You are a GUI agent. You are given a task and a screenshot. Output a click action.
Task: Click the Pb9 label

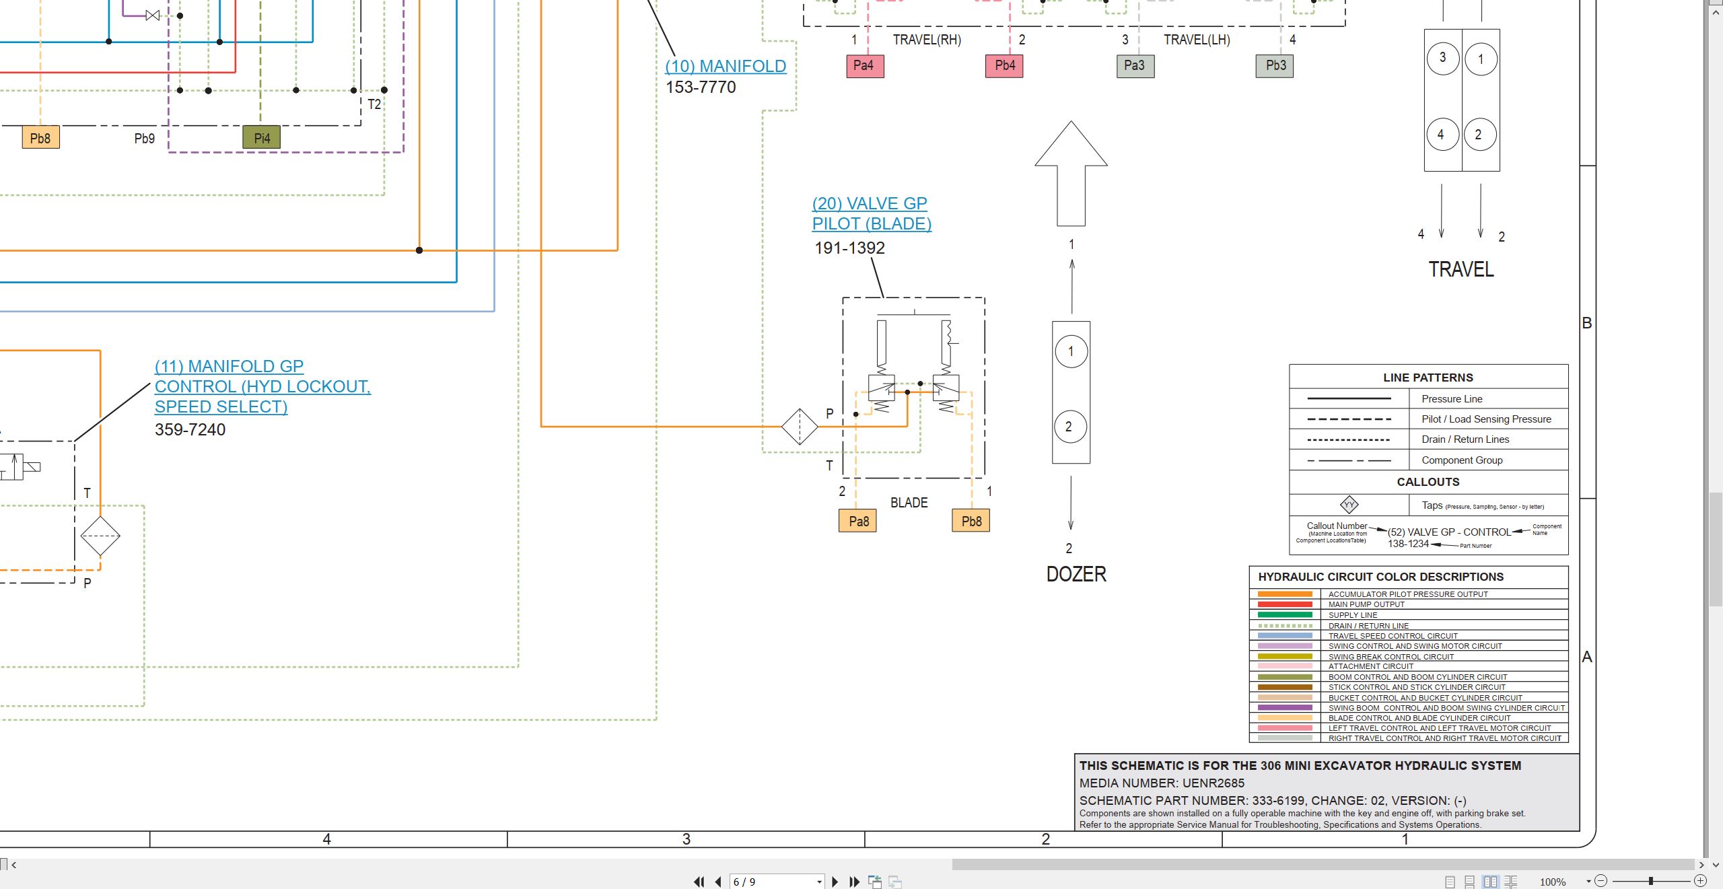tap(144, 138)
